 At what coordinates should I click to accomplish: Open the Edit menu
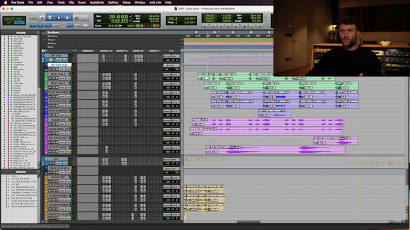point(40,3)
